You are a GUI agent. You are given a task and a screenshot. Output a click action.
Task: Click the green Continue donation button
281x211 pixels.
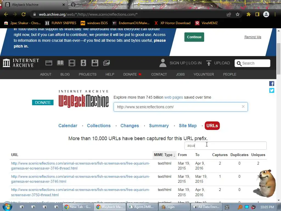pyautogui.click(x=194, y=37)
